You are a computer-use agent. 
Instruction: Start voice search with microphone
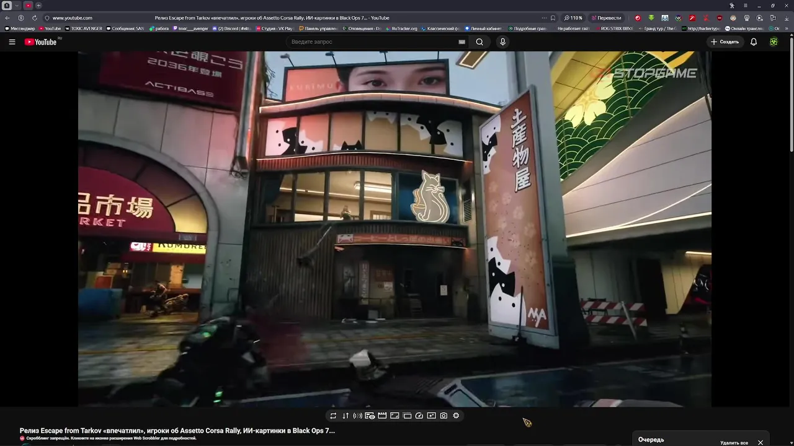click(x=502, y=42)
